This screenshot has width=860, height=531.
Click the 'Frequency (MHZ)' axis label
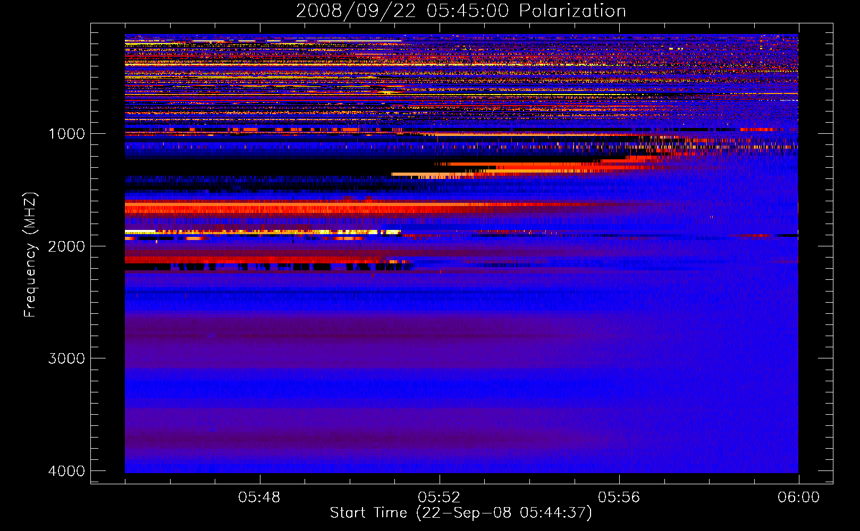30,255
